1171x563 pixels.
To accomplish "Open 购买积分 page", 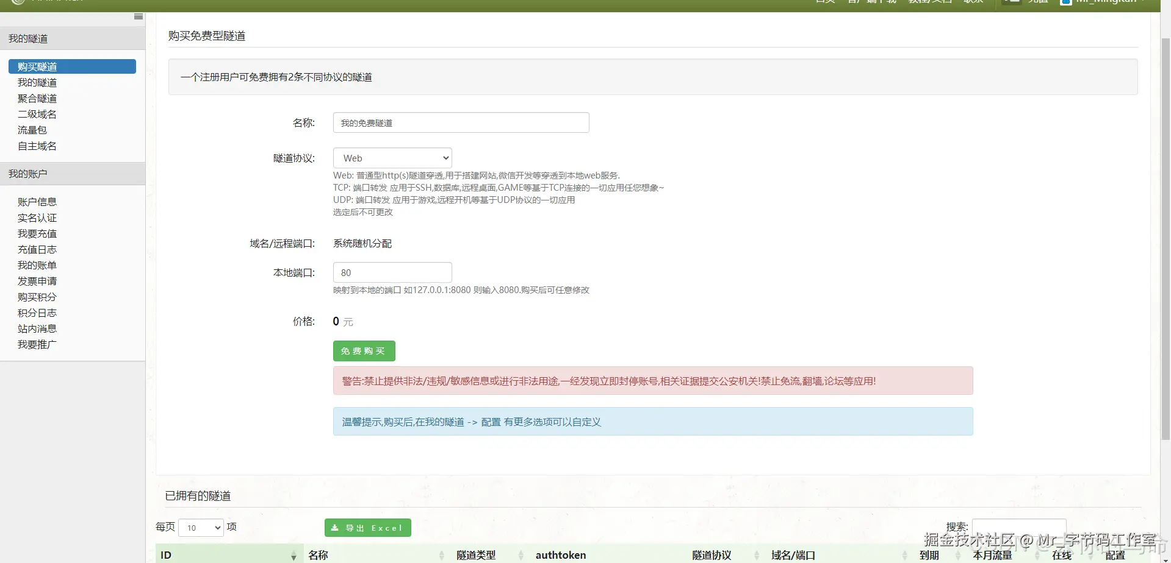I will (37, 297).
